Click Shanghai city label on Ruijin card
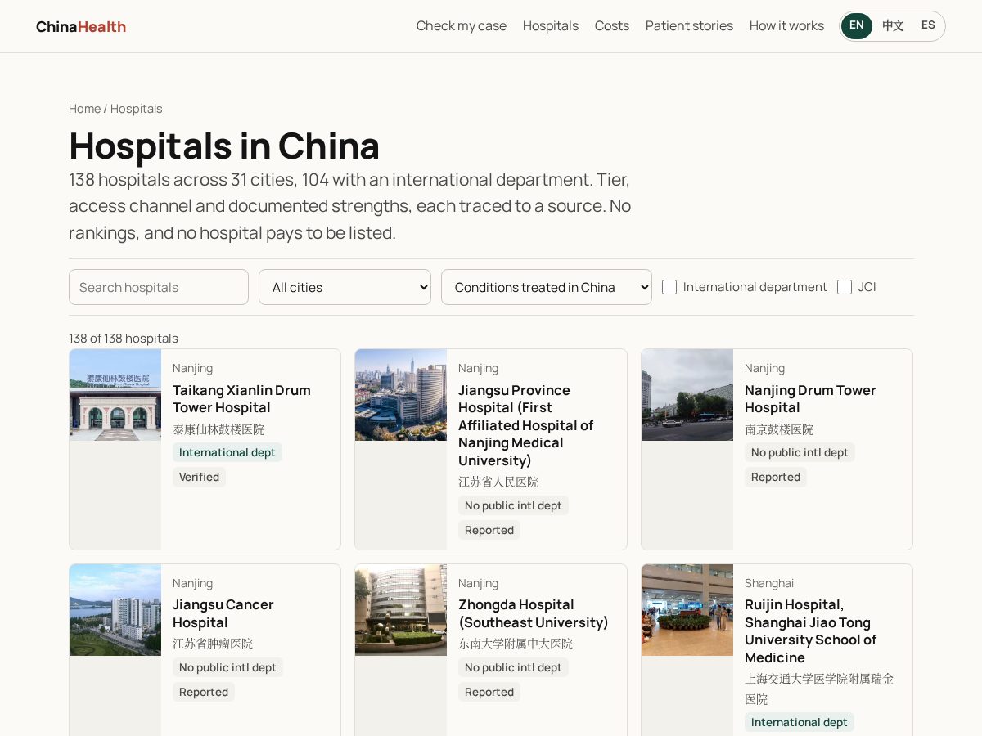 click(769, 583)
